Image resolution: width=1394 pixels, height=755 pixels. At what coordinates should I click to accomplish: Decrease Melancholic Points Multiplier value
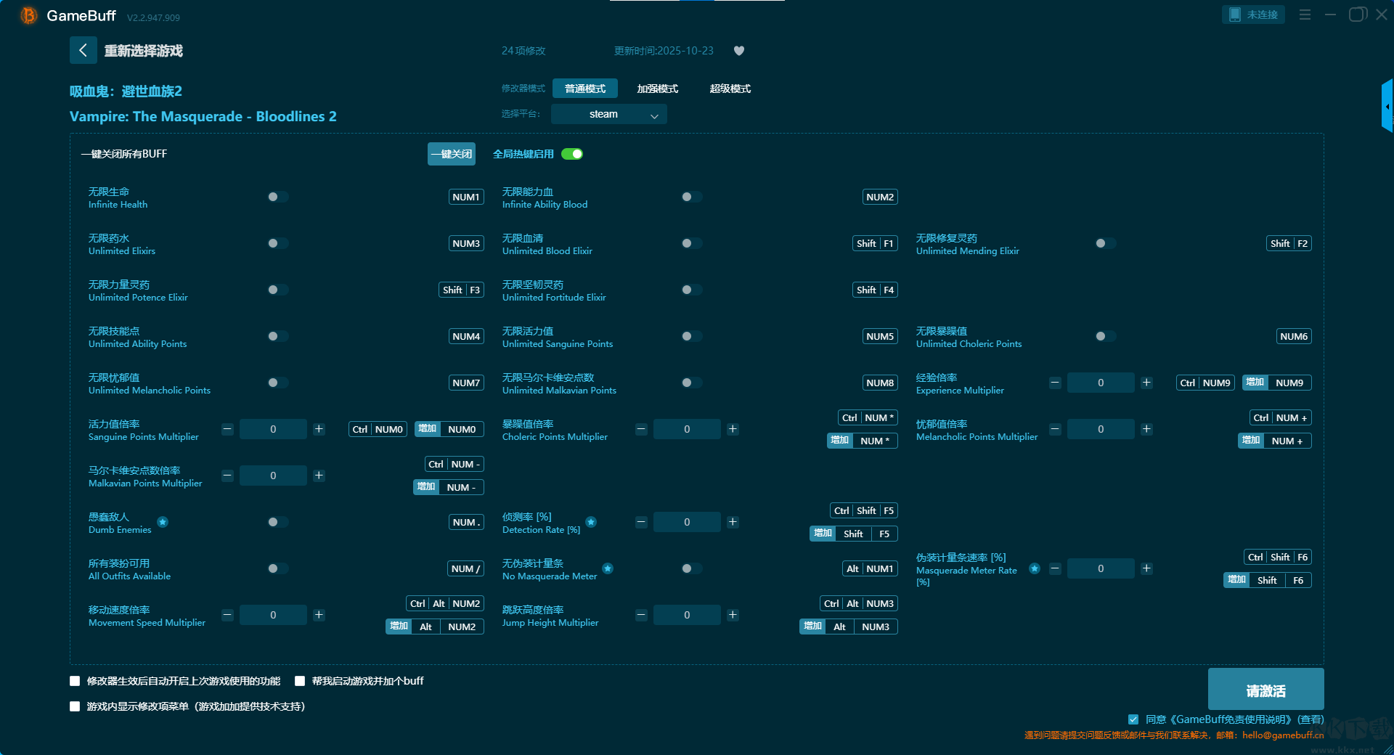(x=1055, y=429)
